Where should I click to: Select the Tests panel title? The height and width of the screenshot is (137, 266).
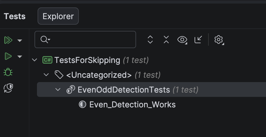[x=14, y=16]
